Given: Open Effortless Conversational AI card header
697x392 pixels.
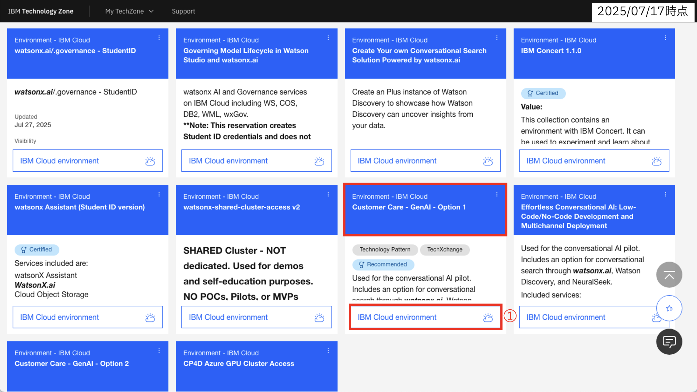Looking at the screenshot, I should 578,216.
